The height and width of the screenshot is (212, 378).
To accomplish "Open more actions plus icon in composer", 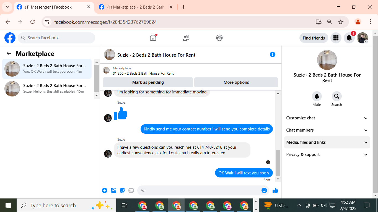I will pyautogui.click(x=105, y=190).
